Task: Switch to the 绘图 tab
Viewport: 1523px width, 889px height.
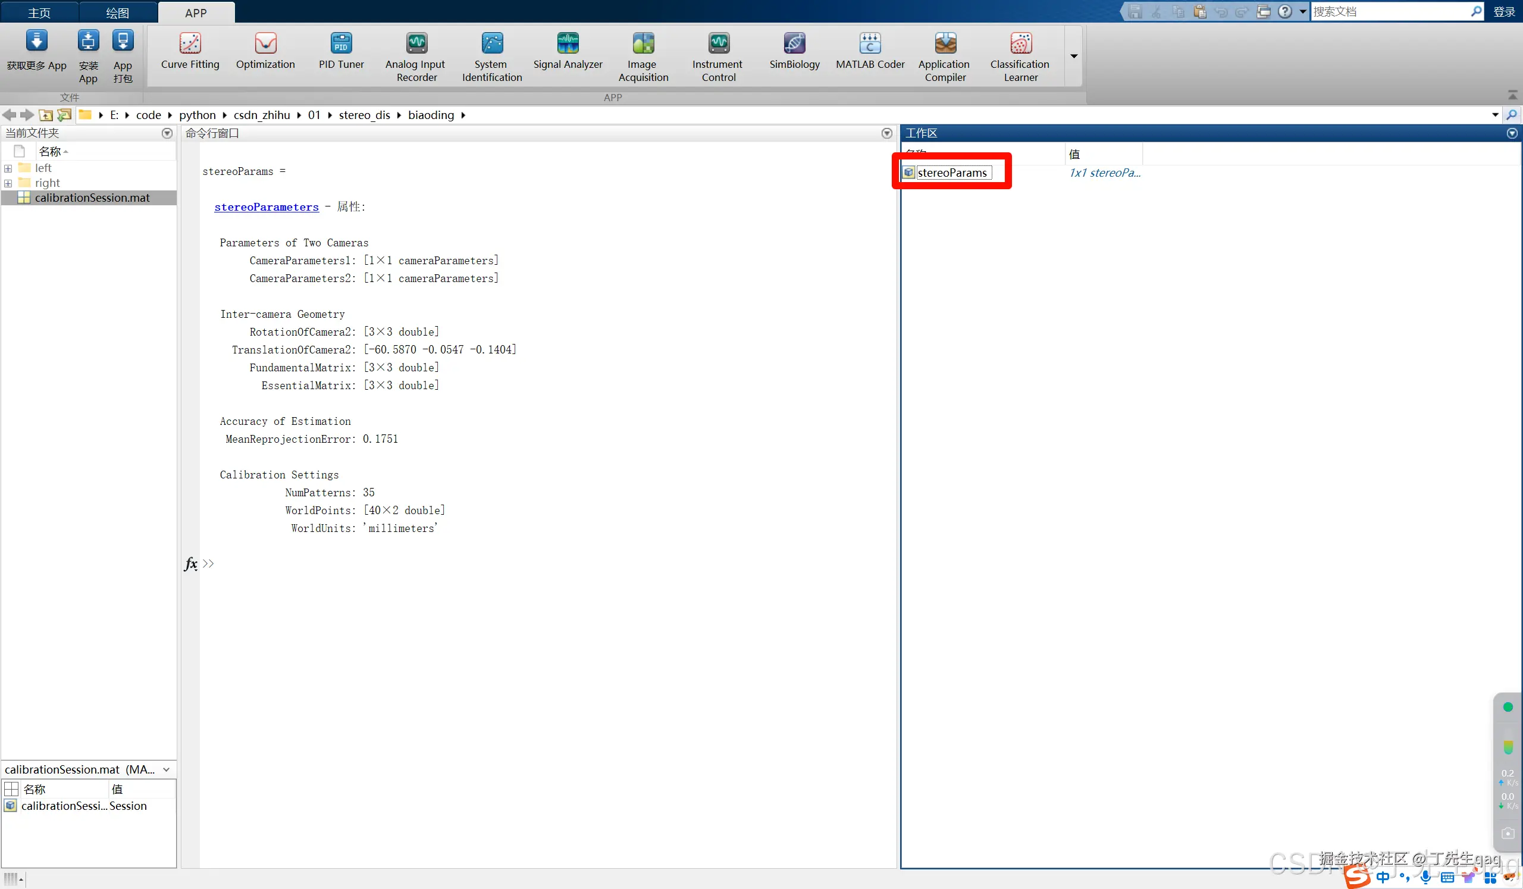Action: point(117,12)
